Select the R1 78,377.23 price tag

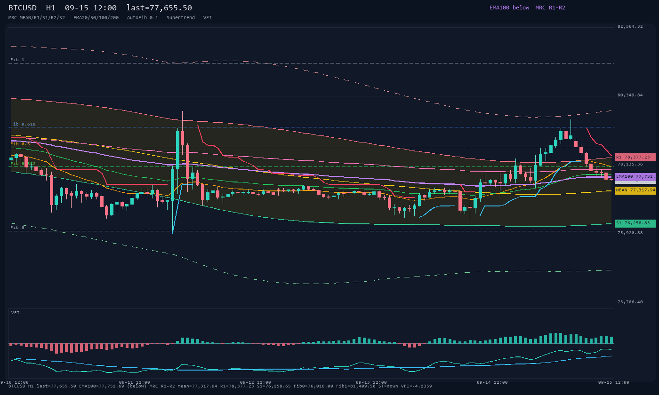tap(635, 157)
